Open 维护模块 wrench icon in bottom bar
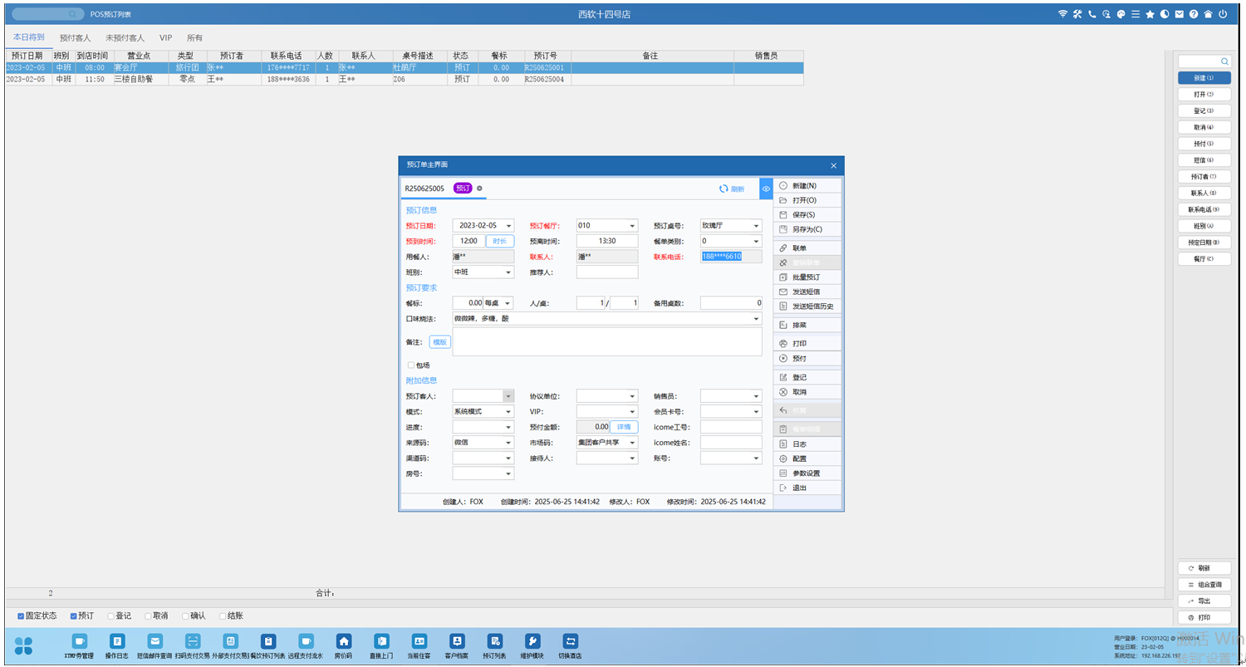This screenshot has width=1246, height=667. pyautogui.click(x=532, y=641)
